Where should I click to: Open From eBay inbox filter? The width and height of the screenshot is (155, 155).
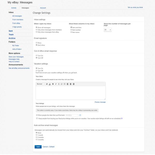pos(16,23)
